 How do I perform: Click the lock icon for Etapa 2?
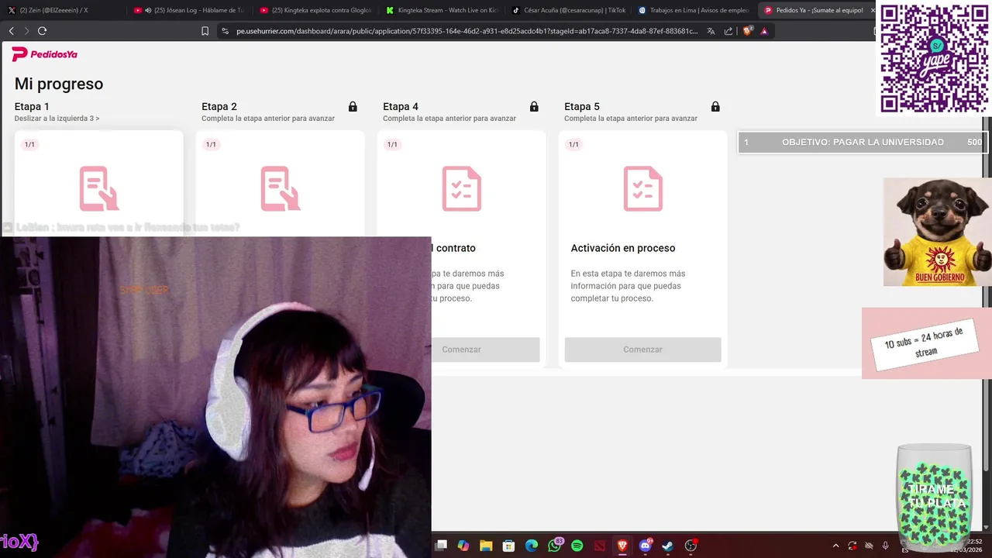coord(353,106)
